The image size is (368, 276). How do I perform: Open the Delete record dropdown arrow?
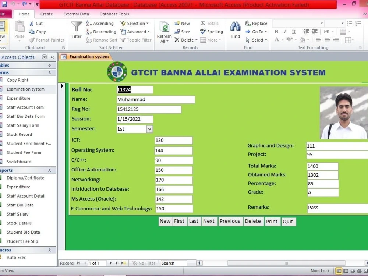(x=196, y=40)
